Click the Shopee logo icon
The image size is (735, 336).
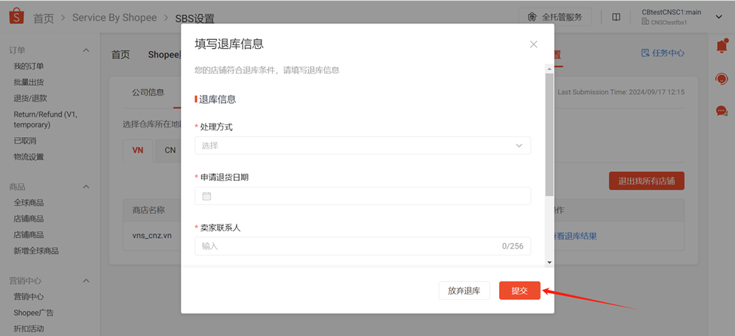17,17
